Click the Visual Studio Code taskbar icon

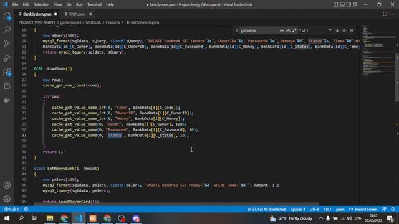point(79,218)
